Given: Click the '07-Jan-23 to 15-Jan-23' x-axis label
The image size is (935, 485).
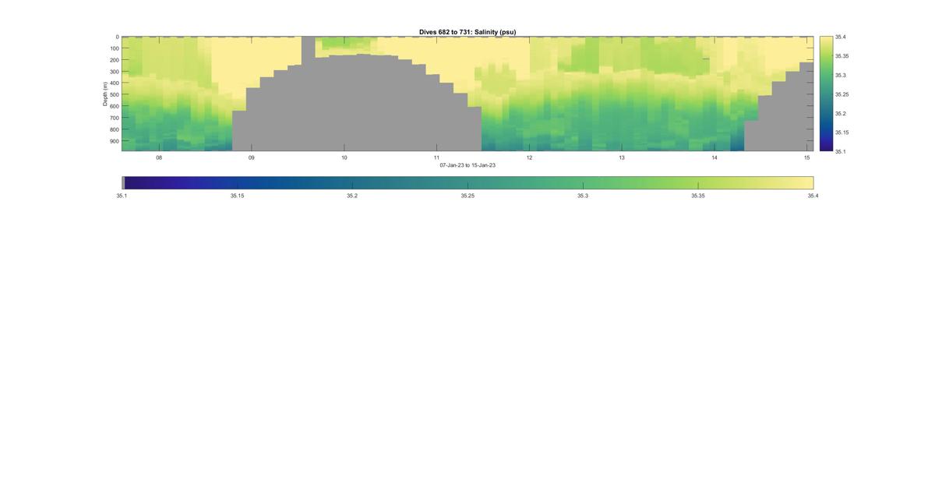Looking at the screenshot, I should 467,165.
